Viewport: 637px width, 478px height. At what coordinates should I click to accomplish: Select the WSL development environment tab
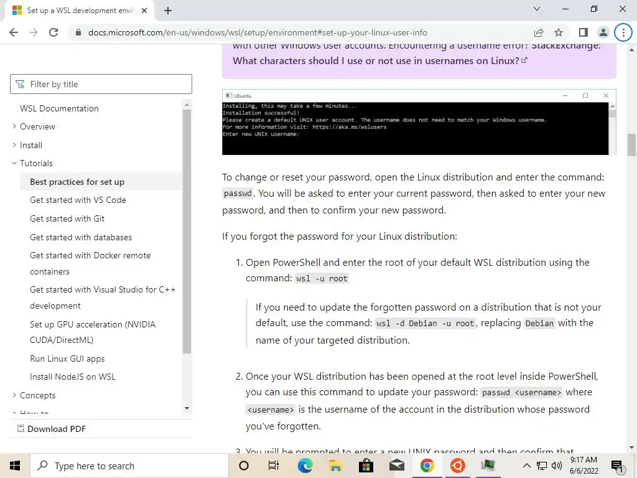80,11
